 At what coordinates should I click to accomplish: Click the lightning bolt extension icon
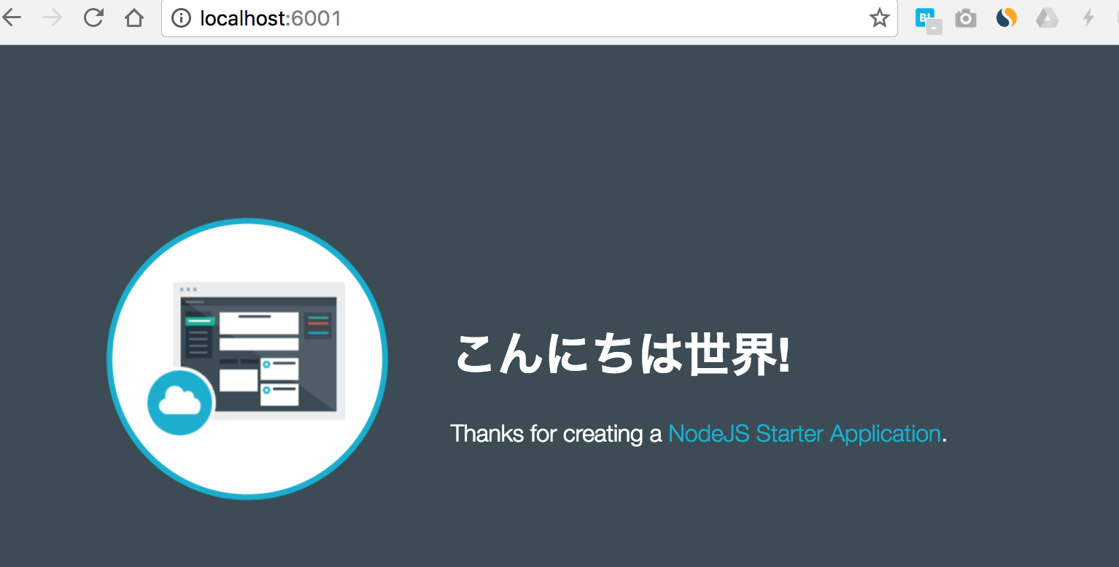1088,17
